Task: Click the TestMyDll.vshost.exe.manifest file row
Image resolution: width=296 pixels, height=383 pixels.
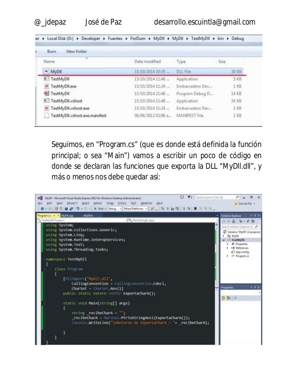Action: pyautogui.click(x=143, y=115)
